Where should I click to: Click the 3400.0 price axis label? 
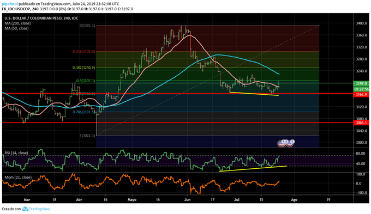coord(361,23)
